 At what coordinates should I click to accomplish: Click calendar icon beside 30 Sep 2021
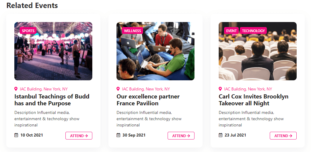pos(119,135)
